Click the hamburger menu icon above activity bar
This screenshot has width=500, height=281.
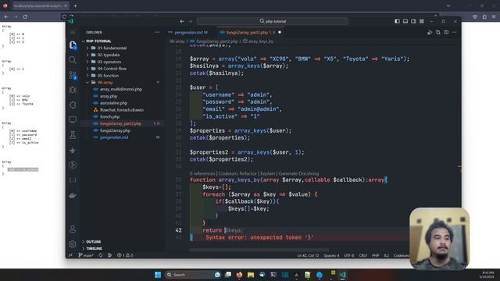point(73,32)
